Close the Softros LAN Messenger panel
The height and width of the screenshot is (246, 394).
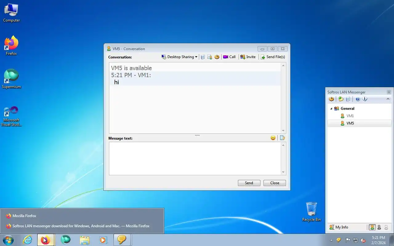click(x=389, y=92)
